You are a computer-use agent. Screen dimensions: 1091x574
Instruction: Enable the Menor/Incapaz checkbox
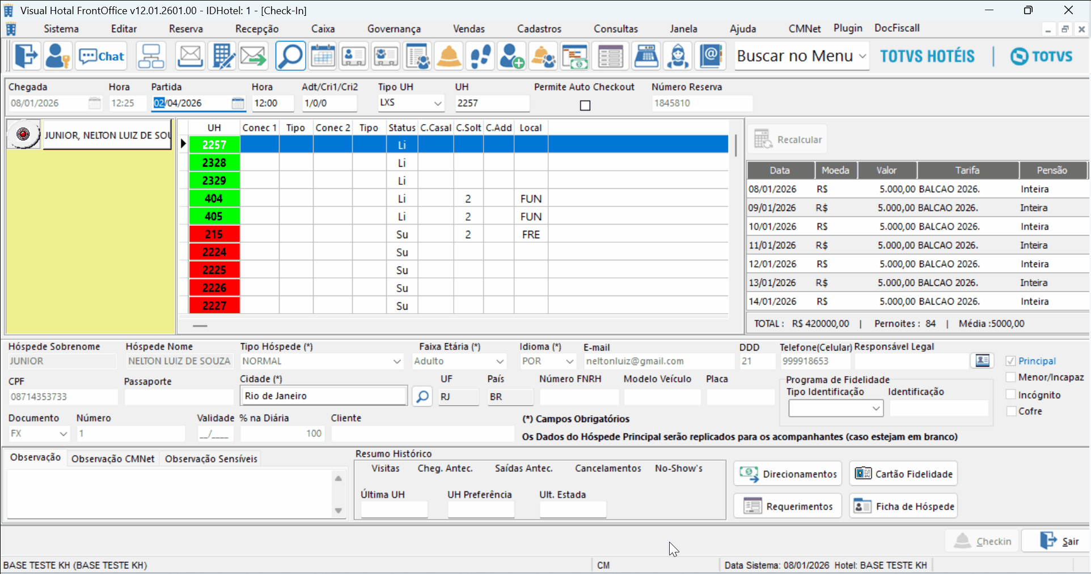1010,377
